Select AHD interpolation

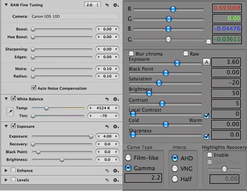tap(175, 158)
